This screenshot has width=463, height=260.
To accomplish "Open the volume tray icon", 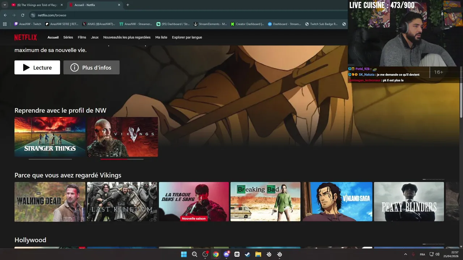I will pyautogui.click(x=437, y=254).
